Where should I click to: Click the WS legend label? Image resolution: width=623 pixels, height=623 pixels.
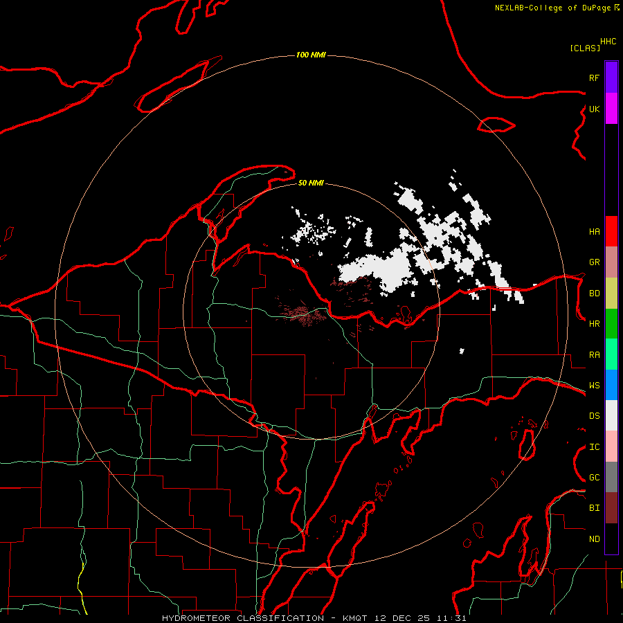pos(594,386)
